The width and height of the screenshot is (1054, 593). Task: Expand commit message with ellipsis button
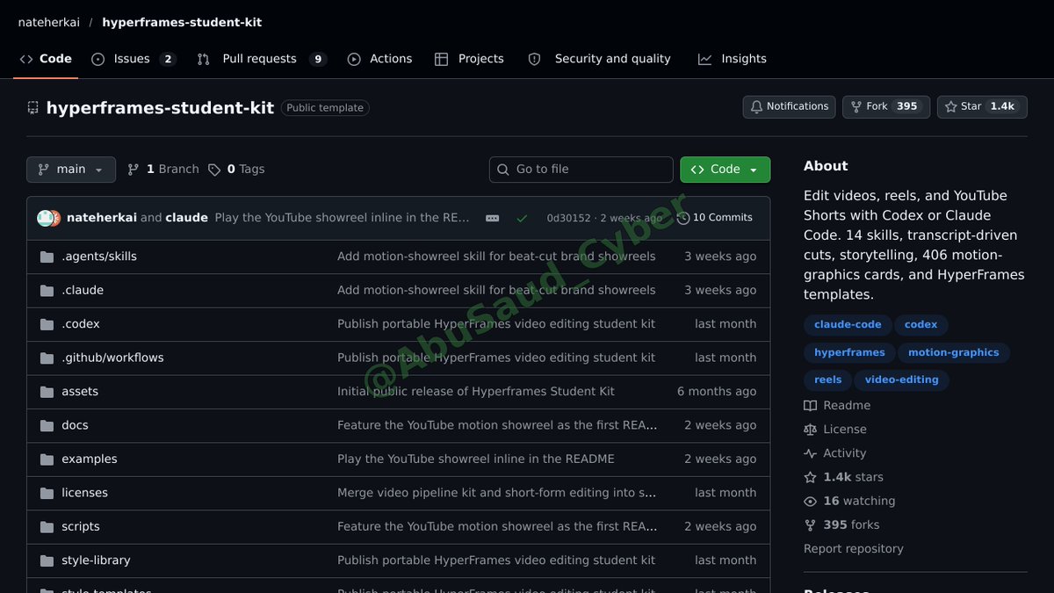(493, 218)
